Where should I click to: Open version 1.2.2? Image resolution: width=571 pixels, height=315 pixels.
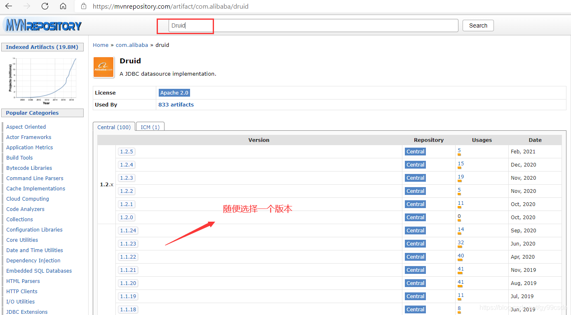click(x=127, y=191)
